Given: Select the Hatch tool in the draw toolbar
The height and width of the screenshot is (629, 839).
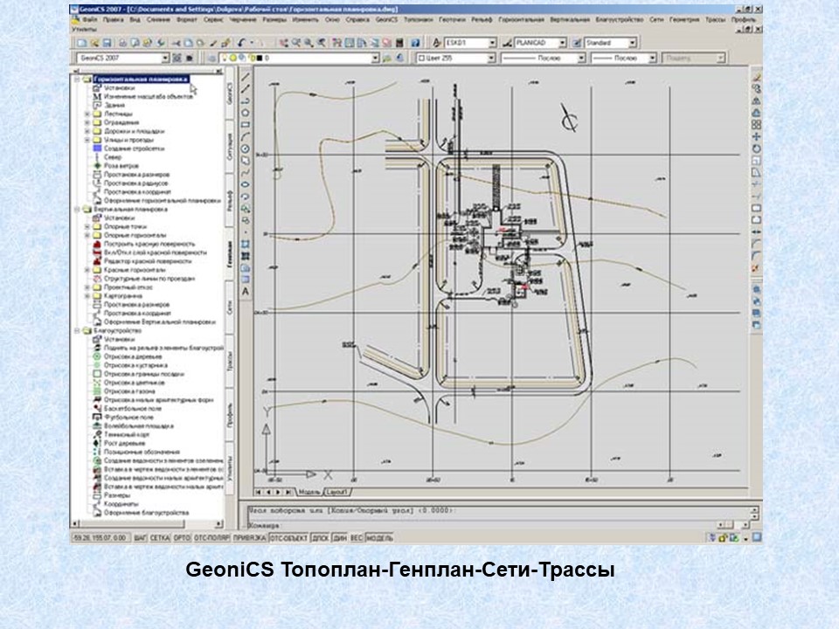Looking at the screenshot, I should [x=245, y=244].
